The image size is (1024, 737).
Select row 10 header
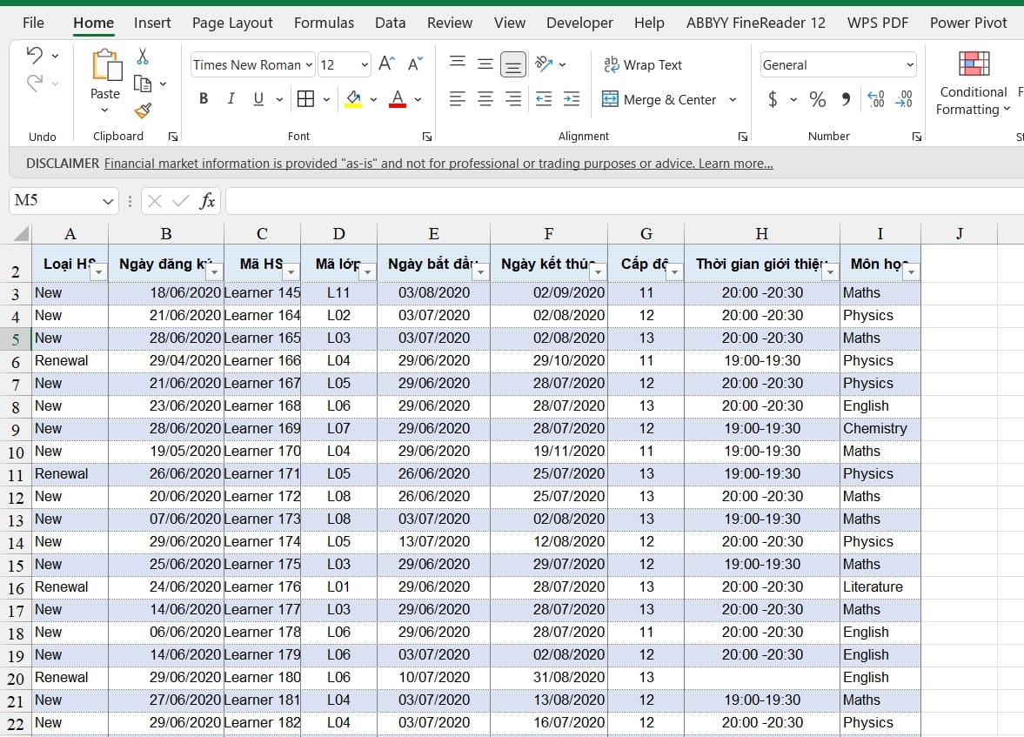[x=16, y=452]
